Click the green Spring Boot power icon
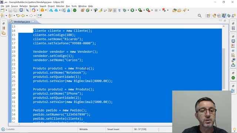 75,10
